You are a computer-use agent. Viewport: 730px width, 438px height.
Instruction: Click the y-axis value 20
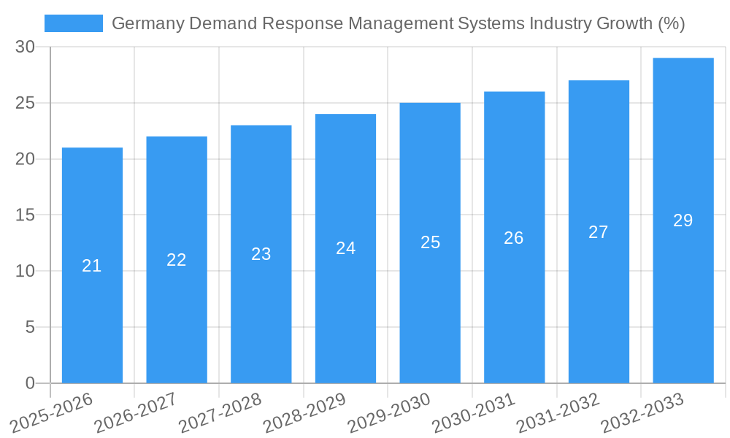(25, 159)
